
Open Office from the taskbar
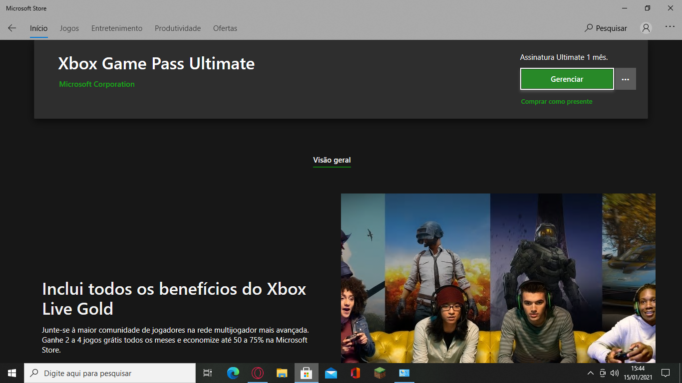pyautogui.click(x=355, y=373)
